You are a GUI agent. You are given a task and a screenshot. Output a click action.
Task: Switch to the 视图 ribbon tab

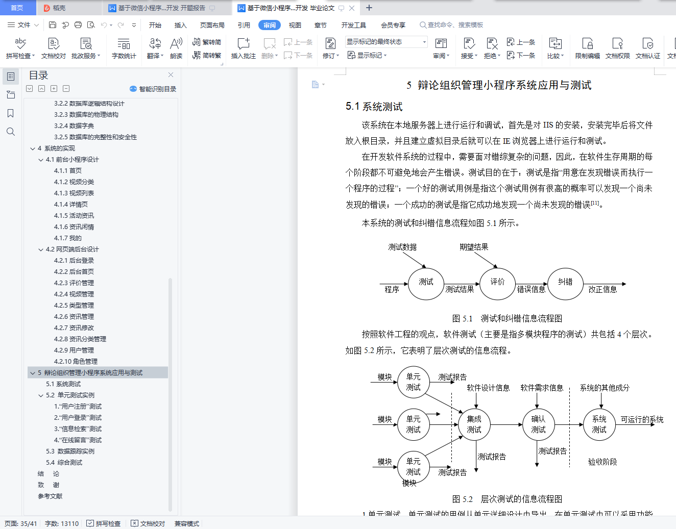(295, 25)
